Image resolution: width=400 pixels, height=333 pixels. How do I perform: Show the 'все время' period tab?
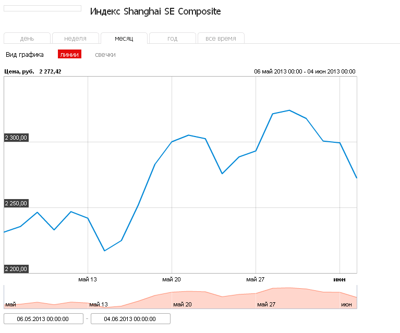(221, 38)
